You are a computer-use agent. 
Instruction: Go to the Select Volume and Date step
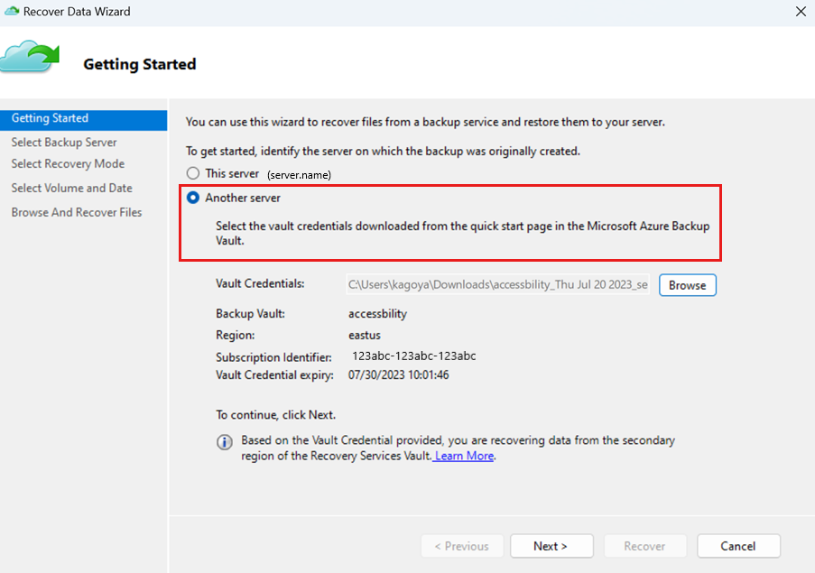71,188
